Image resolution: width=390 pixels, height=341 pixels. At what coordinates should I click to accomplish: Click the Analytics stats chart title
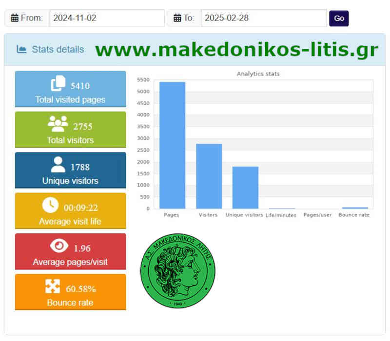258,74
